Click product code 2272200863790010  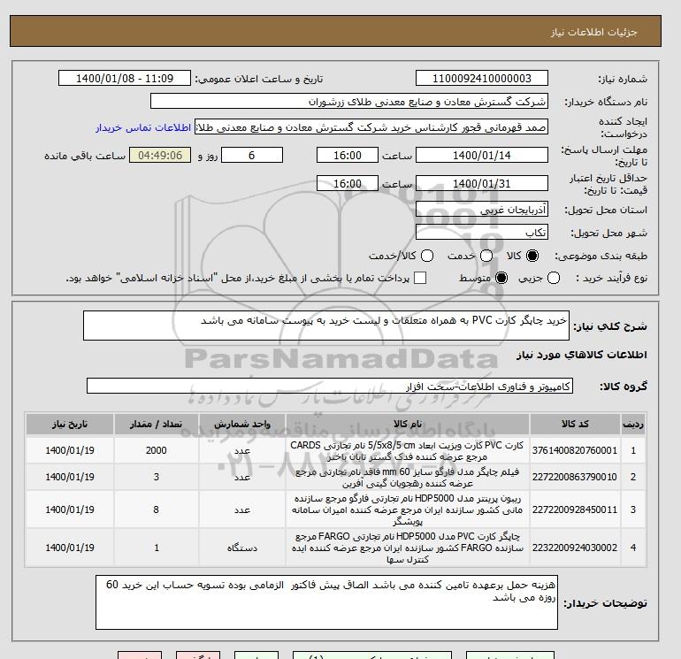[575, 477]
